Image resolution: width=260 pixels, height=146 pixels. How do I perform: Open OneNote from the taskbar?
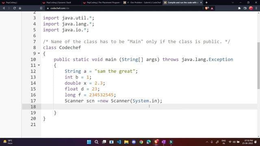pyautogui.click(x=163, y=142)
